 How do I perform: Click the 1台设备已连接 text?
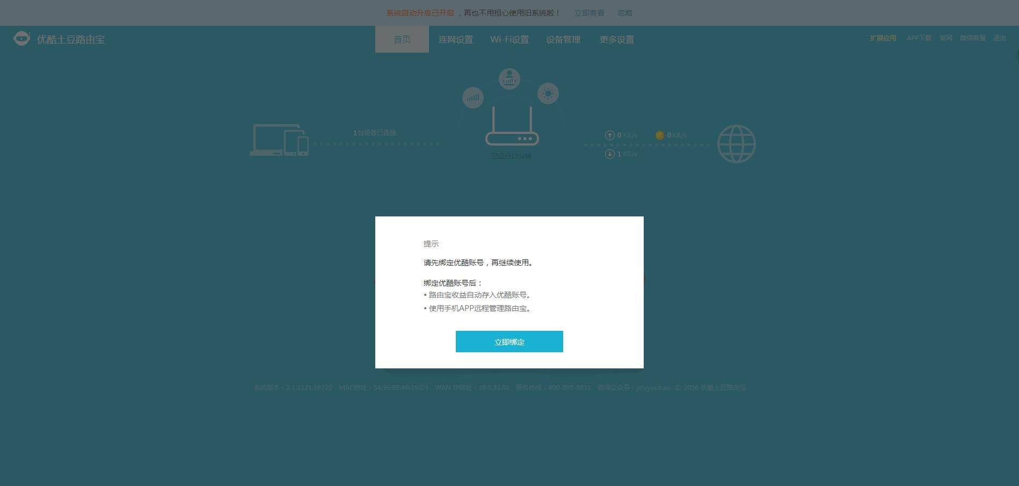[x=374, y=133]
